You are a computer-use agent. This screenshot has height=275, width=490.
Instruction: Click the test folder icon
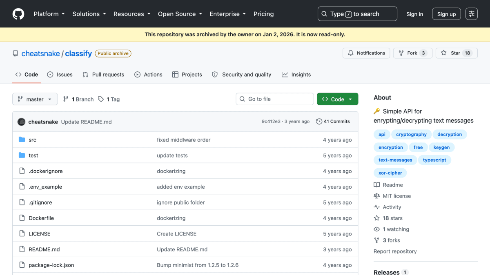pyautogui.click(x=22, y=155)
